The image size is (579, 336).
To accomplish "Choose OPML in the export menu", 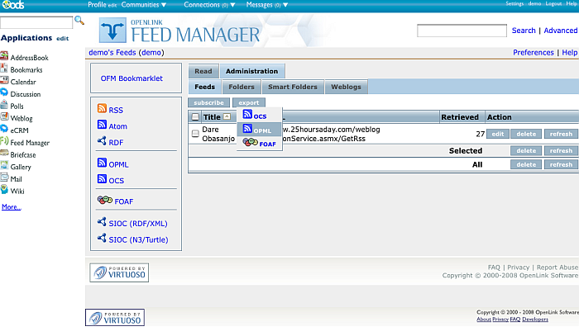I will tap(257, 130).
